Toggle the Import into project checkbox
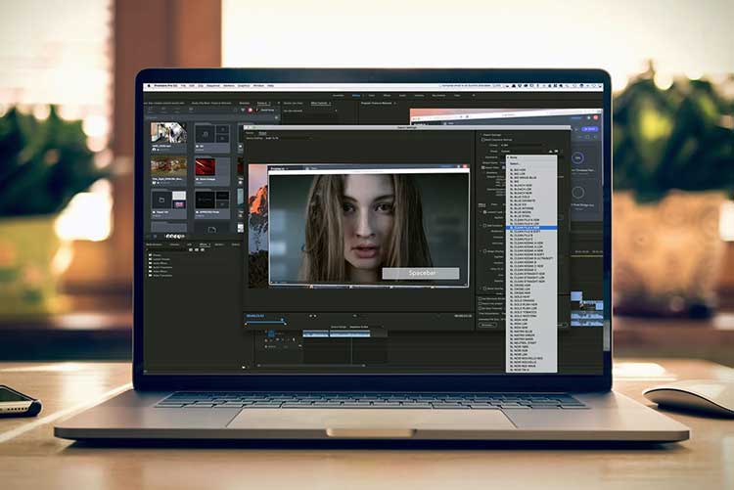The width and height of the screenshot is (734, 490). [x=482, y=302]
